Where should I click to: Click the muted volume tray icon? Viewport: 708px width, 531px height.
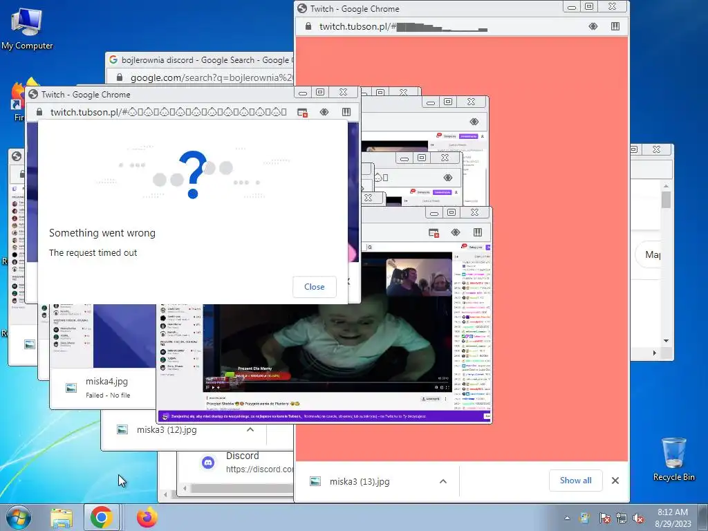(x=638, y=519)
